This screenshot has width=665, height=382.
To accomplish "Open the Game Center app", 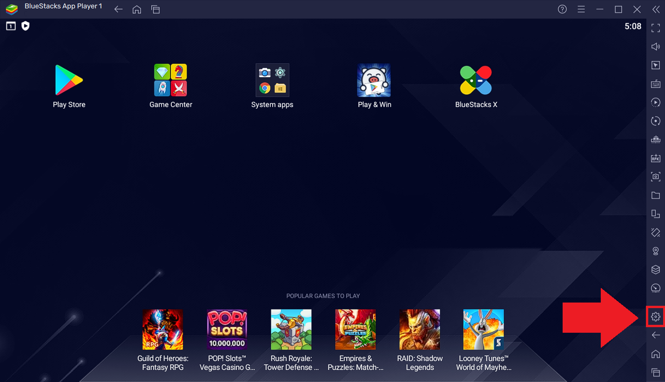I will pos(170,80).
